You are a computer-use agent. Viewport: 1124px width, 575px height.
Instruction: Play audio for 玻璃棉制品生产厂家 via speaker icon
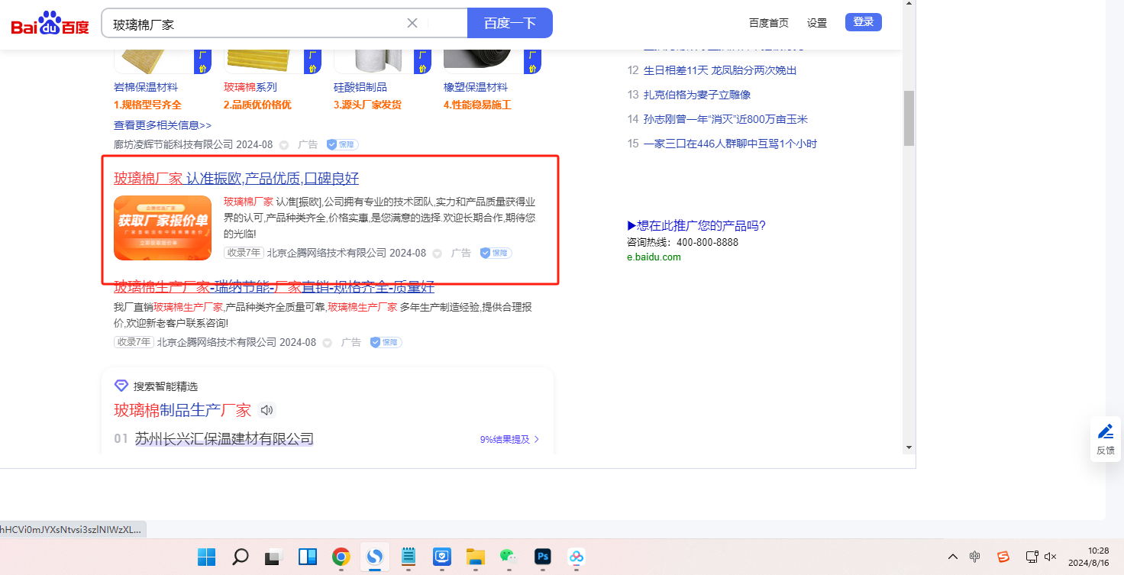coord(266,410)
